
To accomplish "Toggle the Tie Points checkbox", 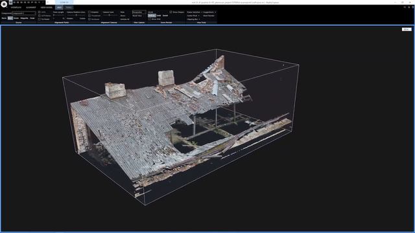I will point(40,19).
